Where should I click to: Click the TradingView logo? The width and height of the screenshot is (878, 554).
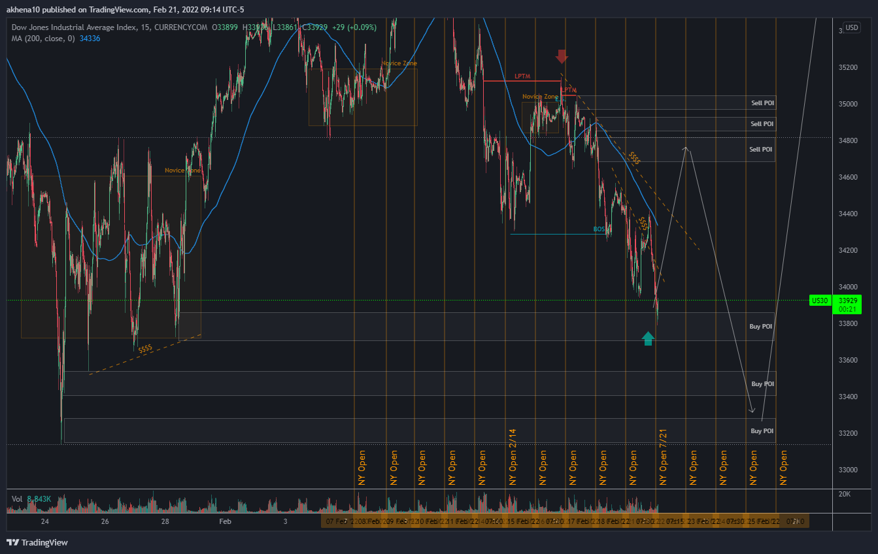click(x=37, y=542)
